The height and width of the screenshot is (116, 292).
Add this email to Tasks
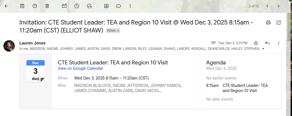pyautogui.click(x=89, y=6)
